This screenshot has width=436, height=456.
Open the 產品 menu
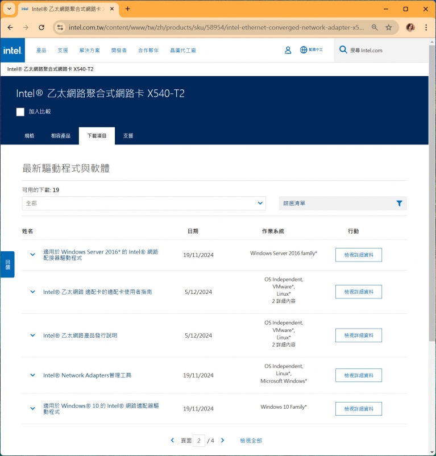coord(41,50)
